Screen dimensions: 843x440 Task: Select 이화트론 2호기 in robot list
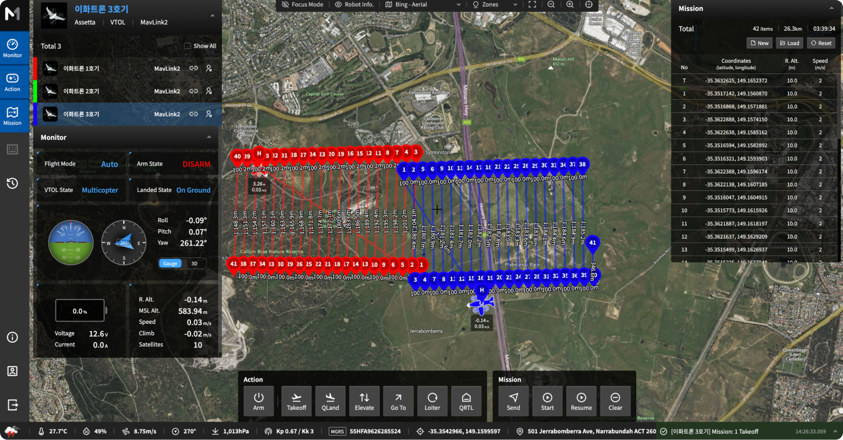[128, 91]
